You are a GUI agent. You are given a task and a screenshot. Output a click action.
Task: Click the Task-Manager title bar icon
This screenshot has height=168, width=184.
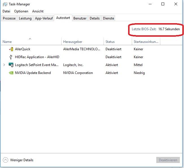(5, 4)
